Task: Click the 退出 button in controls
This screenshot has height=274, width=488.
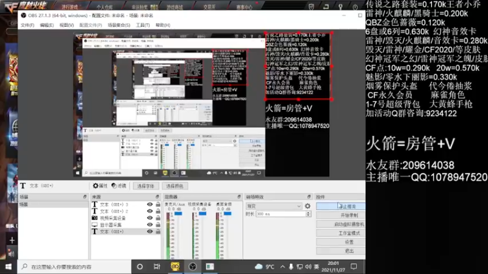Action: click(x=340, y=251)
